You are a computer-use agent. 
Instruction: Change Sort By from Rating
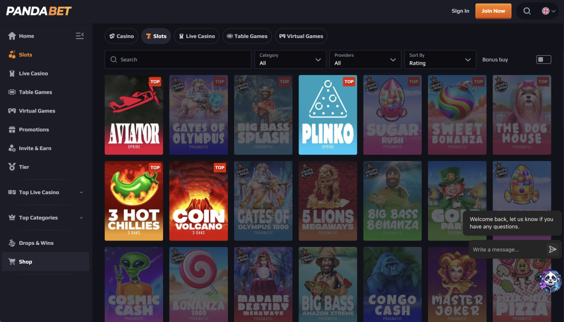tap(440, 59)
